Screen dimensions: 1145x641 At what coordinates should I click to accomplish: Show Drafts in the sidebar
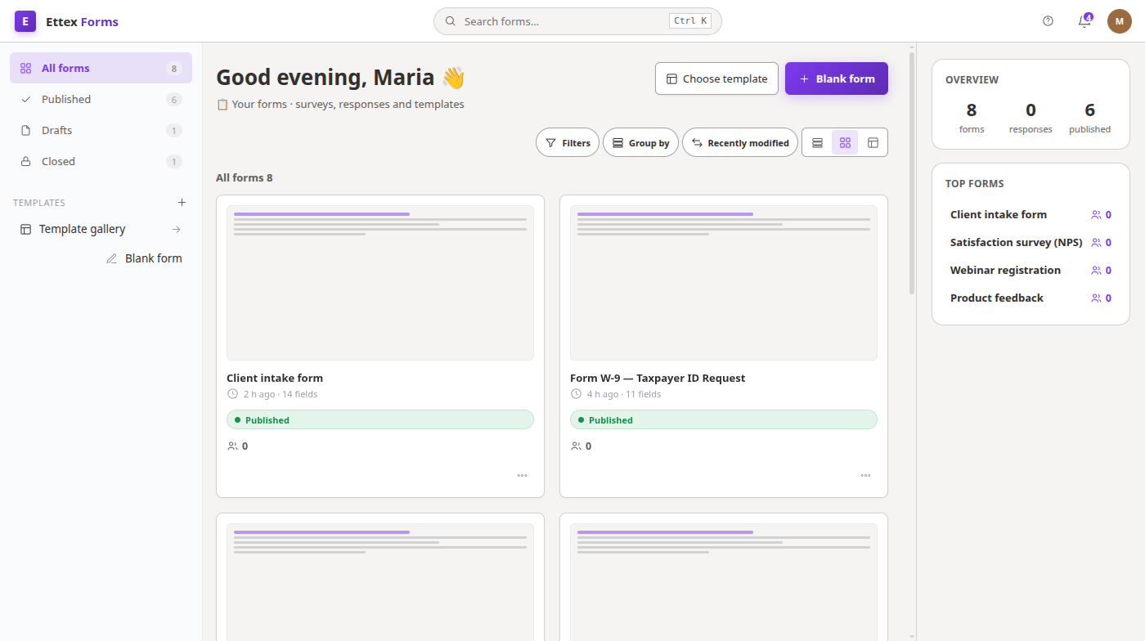[x=101, y=130]
